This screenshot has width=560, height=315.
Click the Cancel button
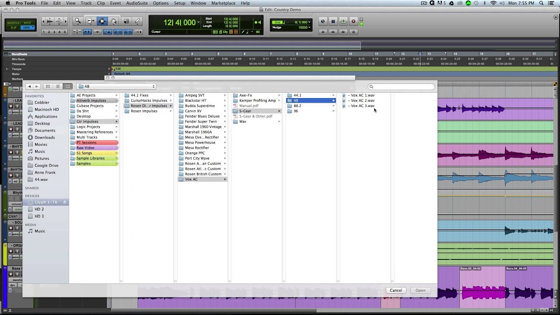point(396,290)
